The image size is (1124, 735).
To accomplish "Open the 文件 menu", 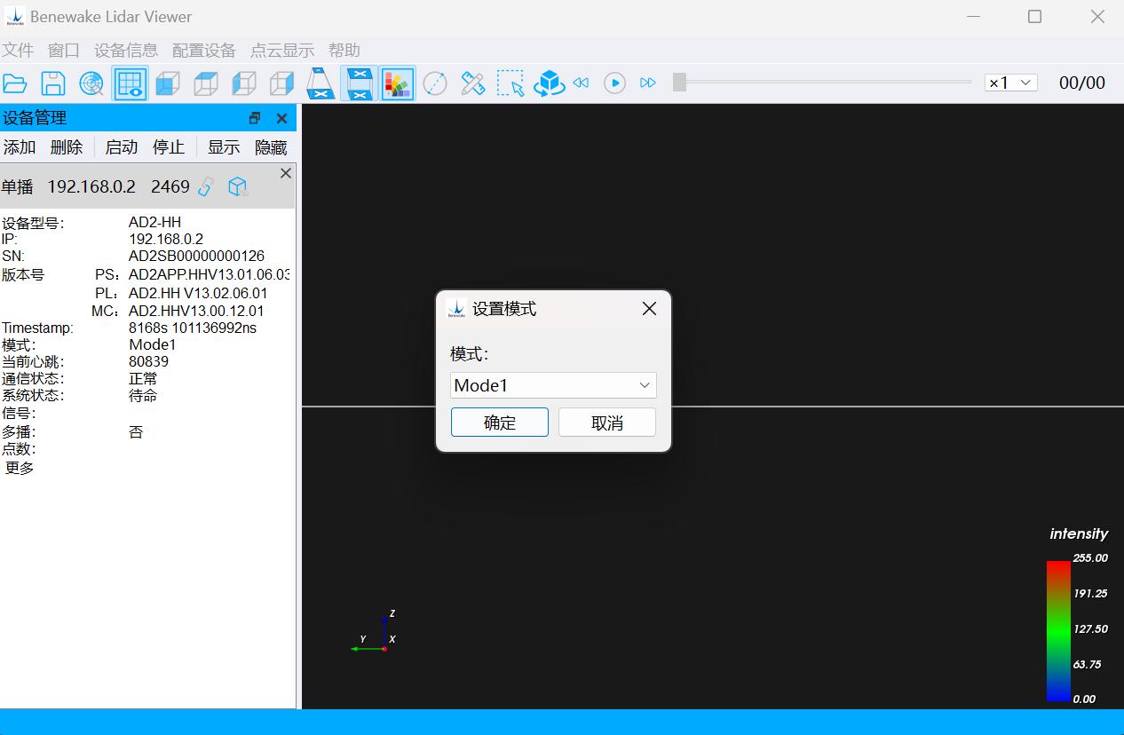I will click(18, 51).
